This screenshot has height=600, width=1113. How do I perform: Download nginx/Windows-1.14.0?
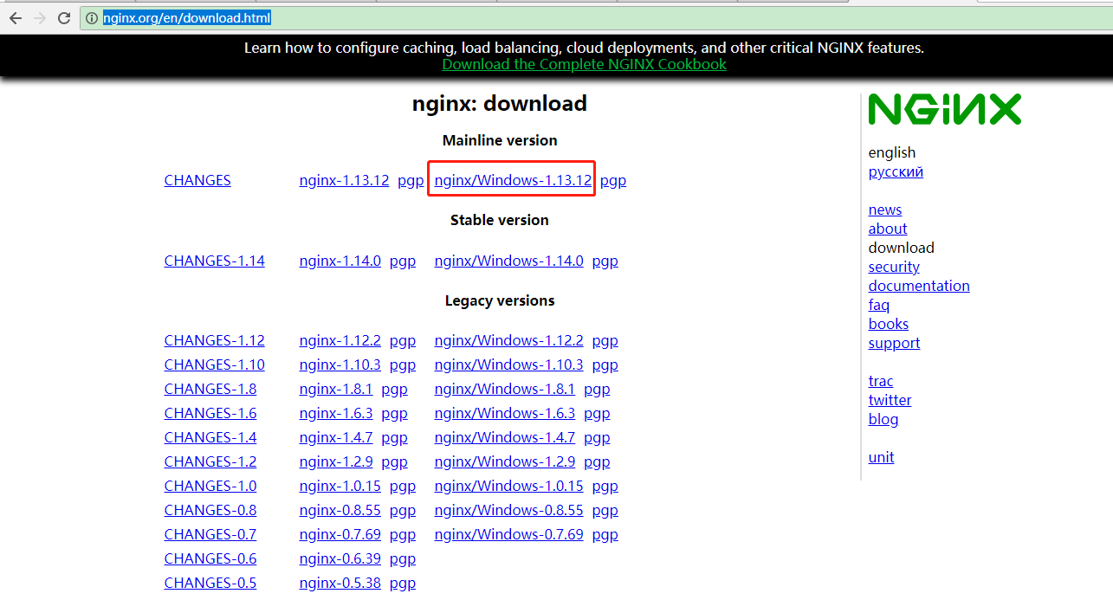tap(508, 261)
